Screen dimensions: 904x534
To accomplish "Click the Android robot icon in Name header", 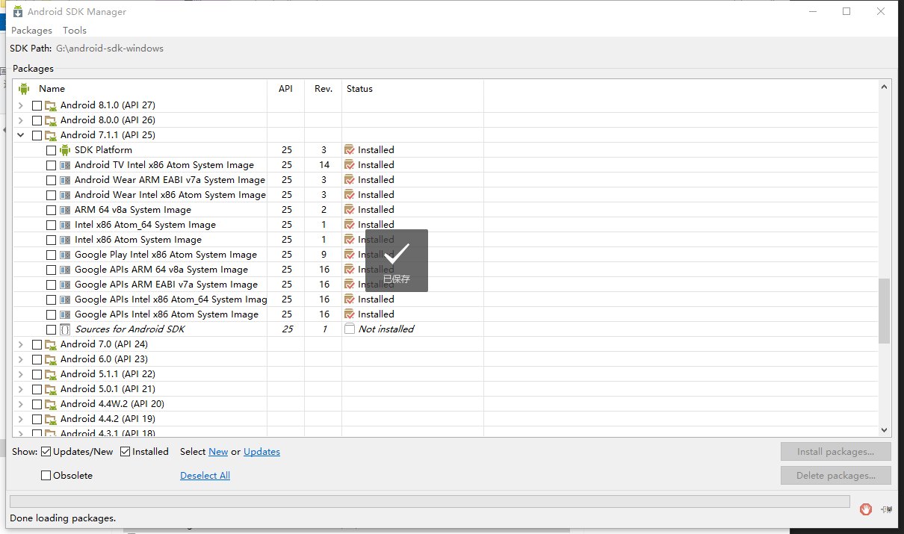I will tap(24, 89).
